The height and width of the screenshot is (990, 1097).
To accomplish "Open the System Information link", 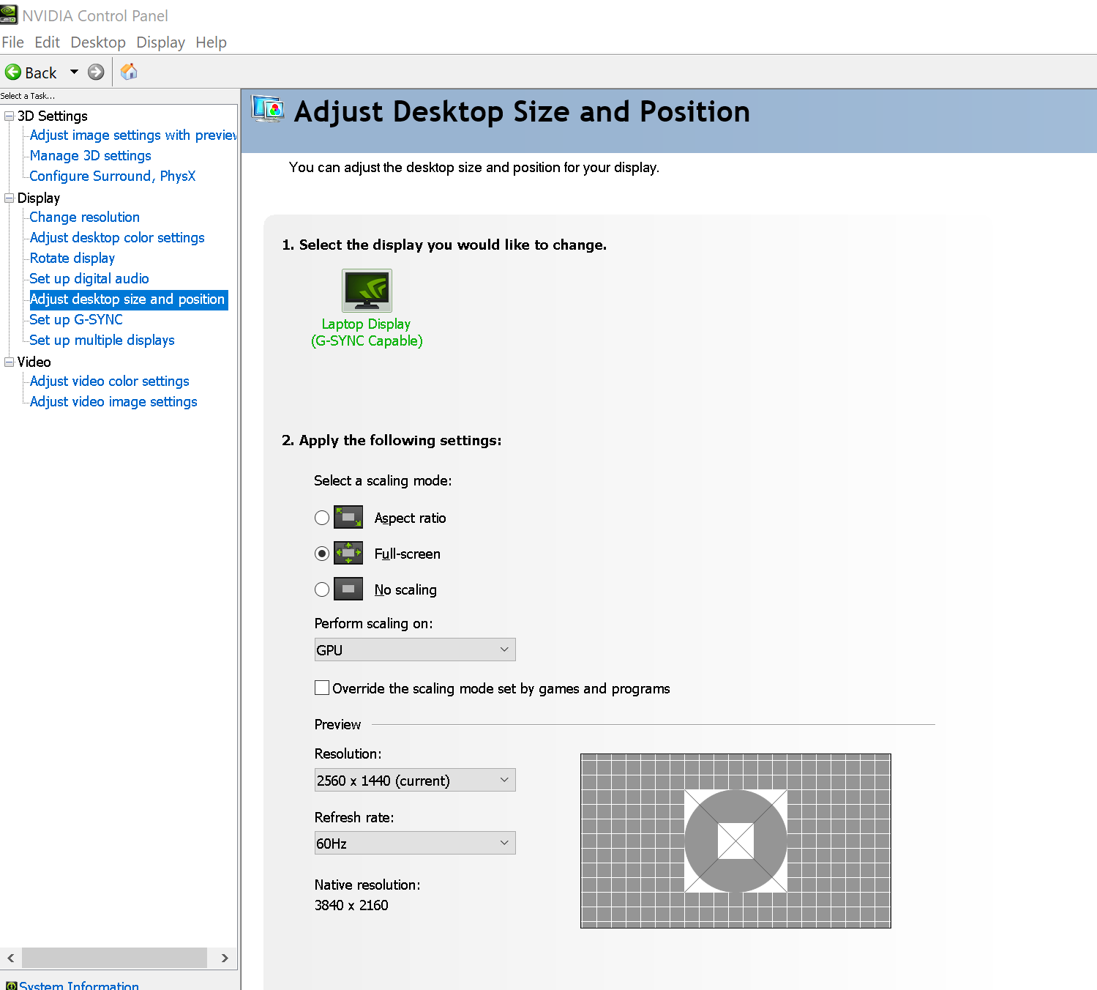I will [x=79, y=986].
